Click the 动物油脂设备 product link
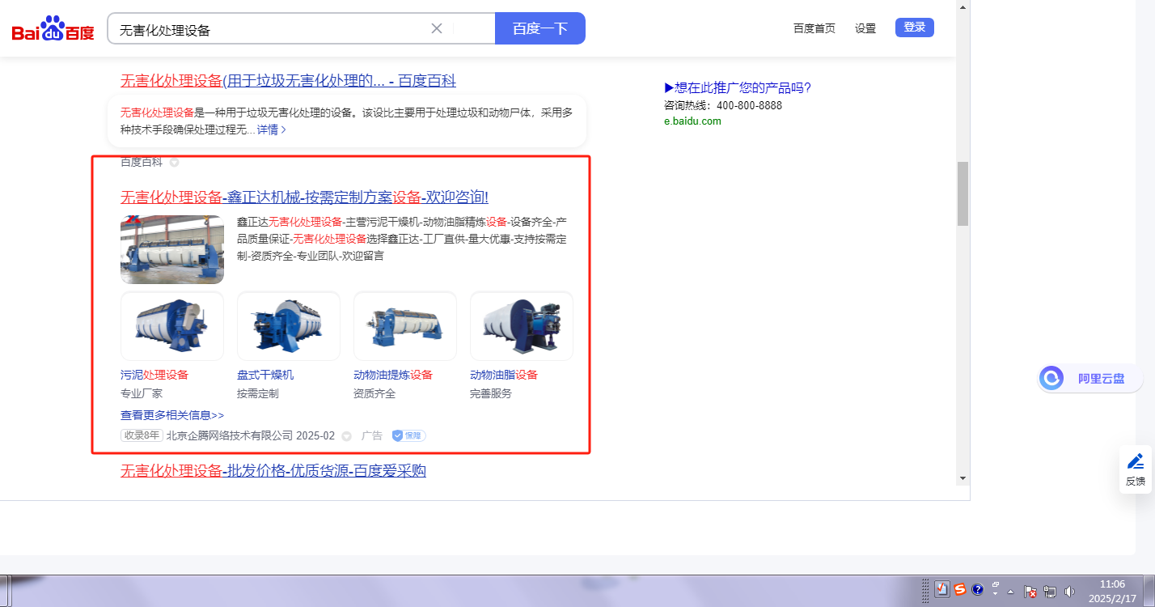 pyautogui.click(x=504, y=375)
